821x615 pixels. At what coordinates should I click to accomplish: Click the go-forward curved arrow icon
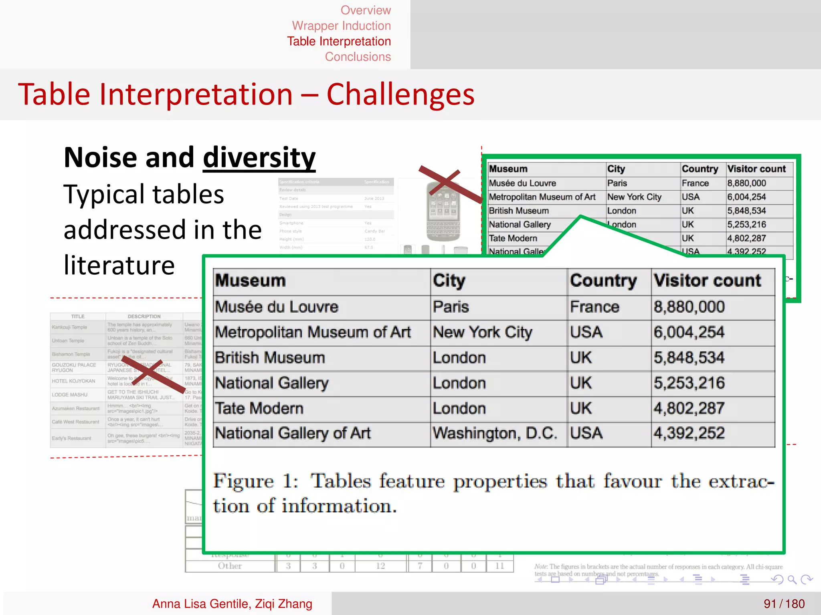(807, 579)
